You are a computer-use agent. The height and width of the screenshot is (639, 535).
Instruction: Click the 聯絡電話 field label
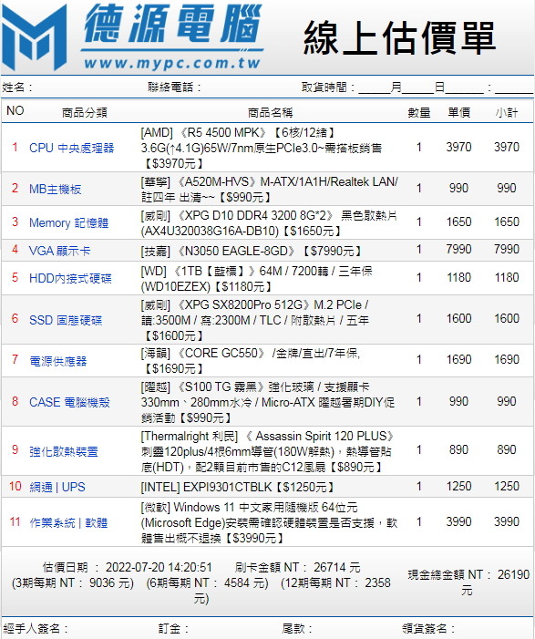pyautogui.click(x=174, y=87)
